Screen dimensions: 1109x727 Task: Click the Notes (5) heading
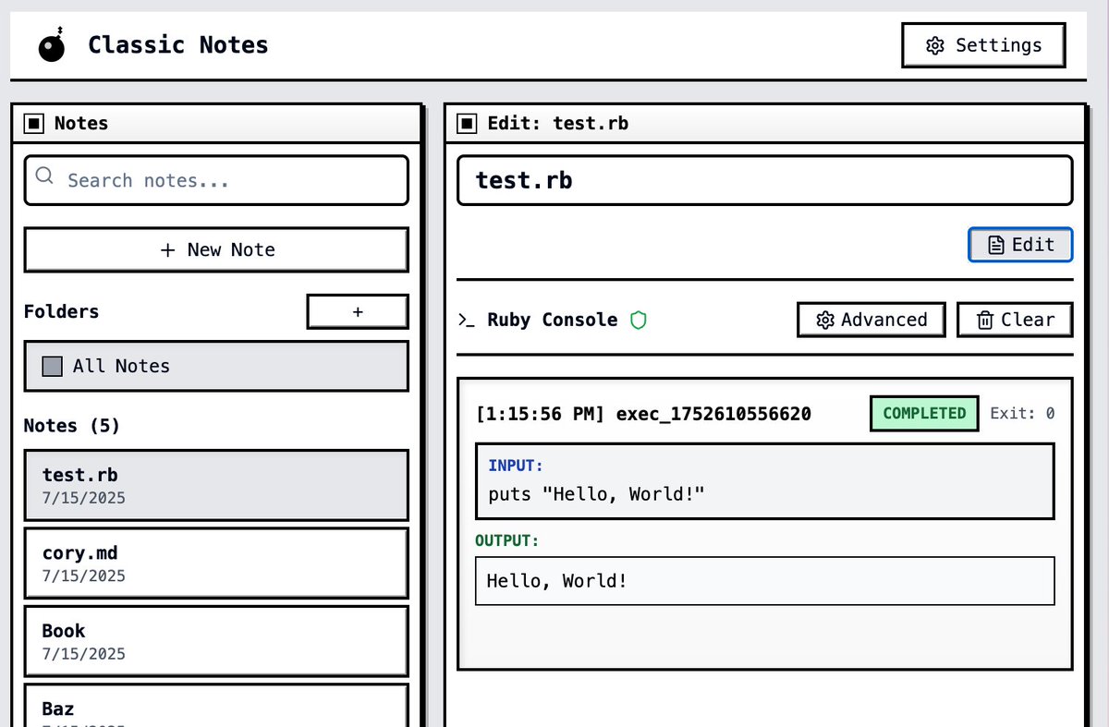pos(72,426)
